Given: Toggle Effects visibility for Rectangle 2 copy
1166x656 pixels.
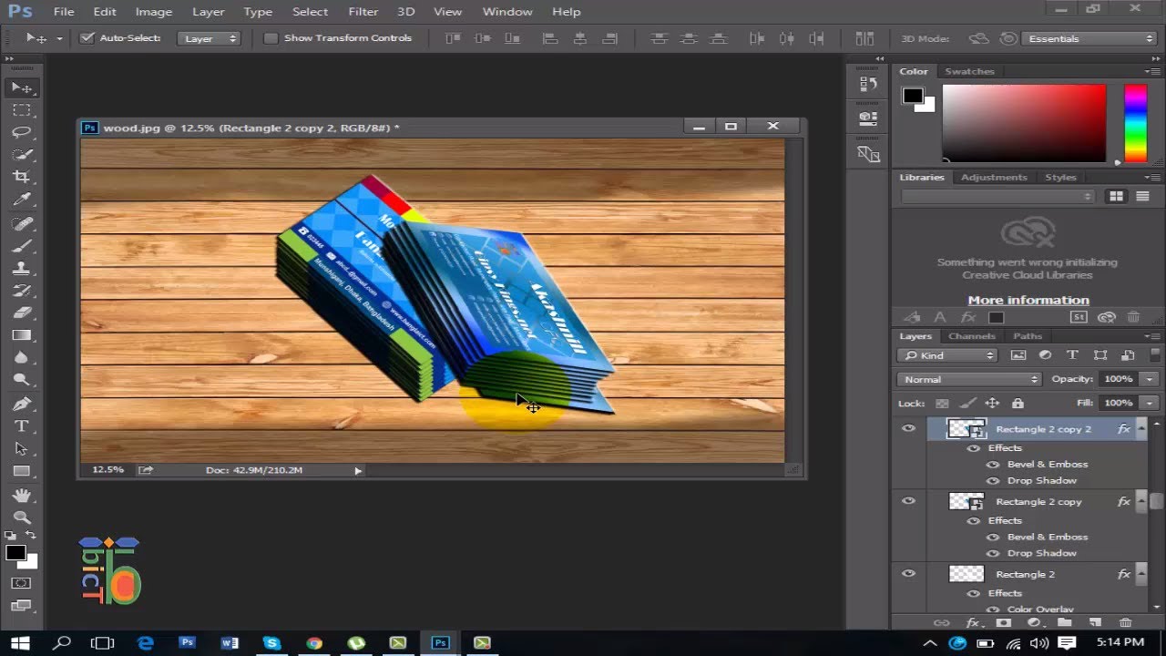Looking at the screenshot, I should pos(974,520).
